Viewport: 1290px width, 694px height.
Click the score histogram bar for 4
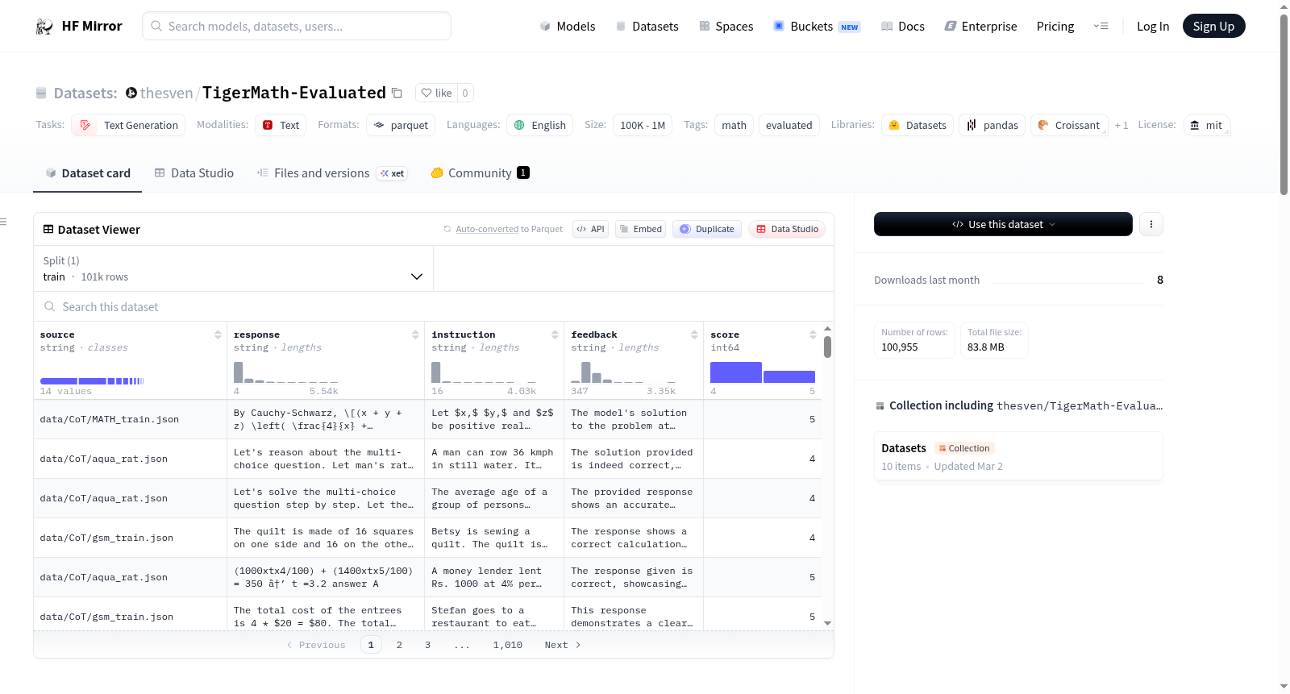coord(736,372)
